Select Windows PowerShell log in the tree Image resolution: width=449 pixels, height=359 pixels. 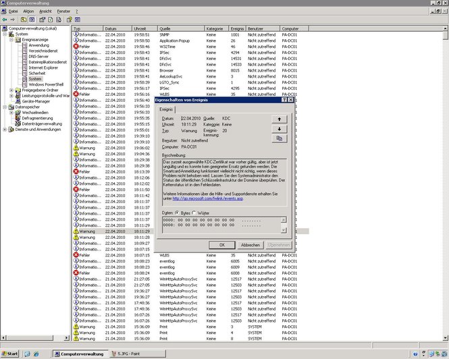coord(46,84)
